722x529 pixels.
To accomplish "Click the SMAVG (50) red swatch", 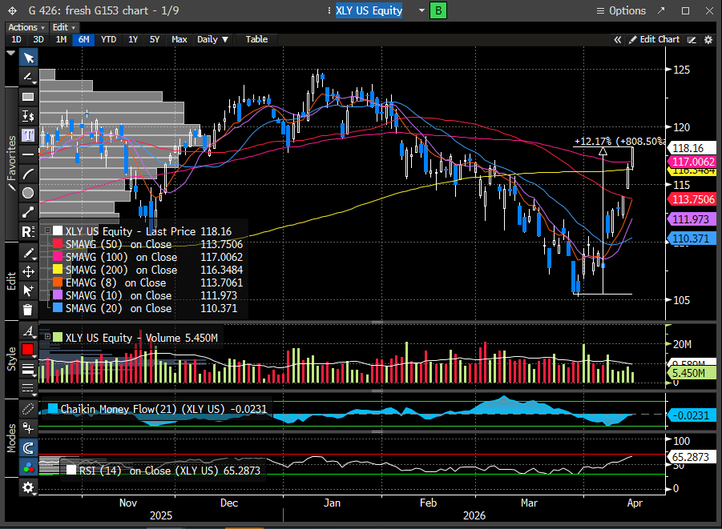I will tap(58, 244).
